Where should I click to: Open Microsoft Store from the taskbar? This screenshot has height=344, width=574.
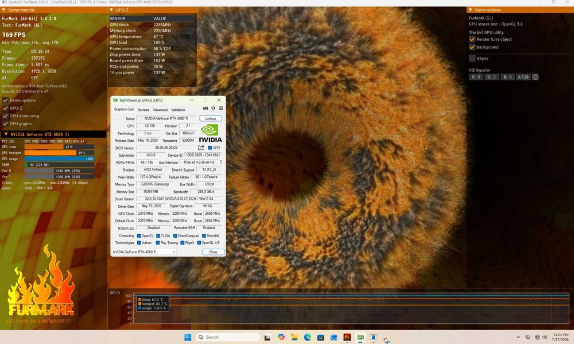pyautogui.click(x=321, y=337)
